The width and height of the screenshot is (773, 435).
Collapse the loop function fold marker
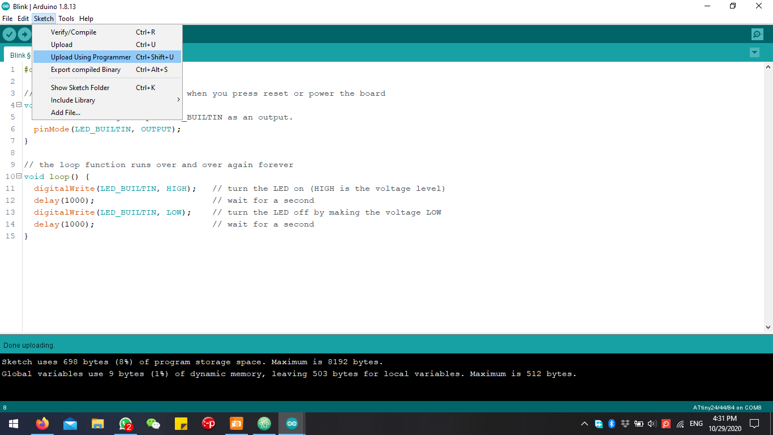[19, 176]
